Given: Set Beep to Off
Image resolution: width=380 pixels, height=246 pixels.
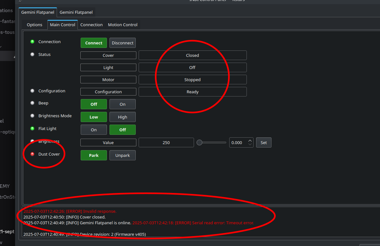Looking at the screenshot, I should [94, 104].
